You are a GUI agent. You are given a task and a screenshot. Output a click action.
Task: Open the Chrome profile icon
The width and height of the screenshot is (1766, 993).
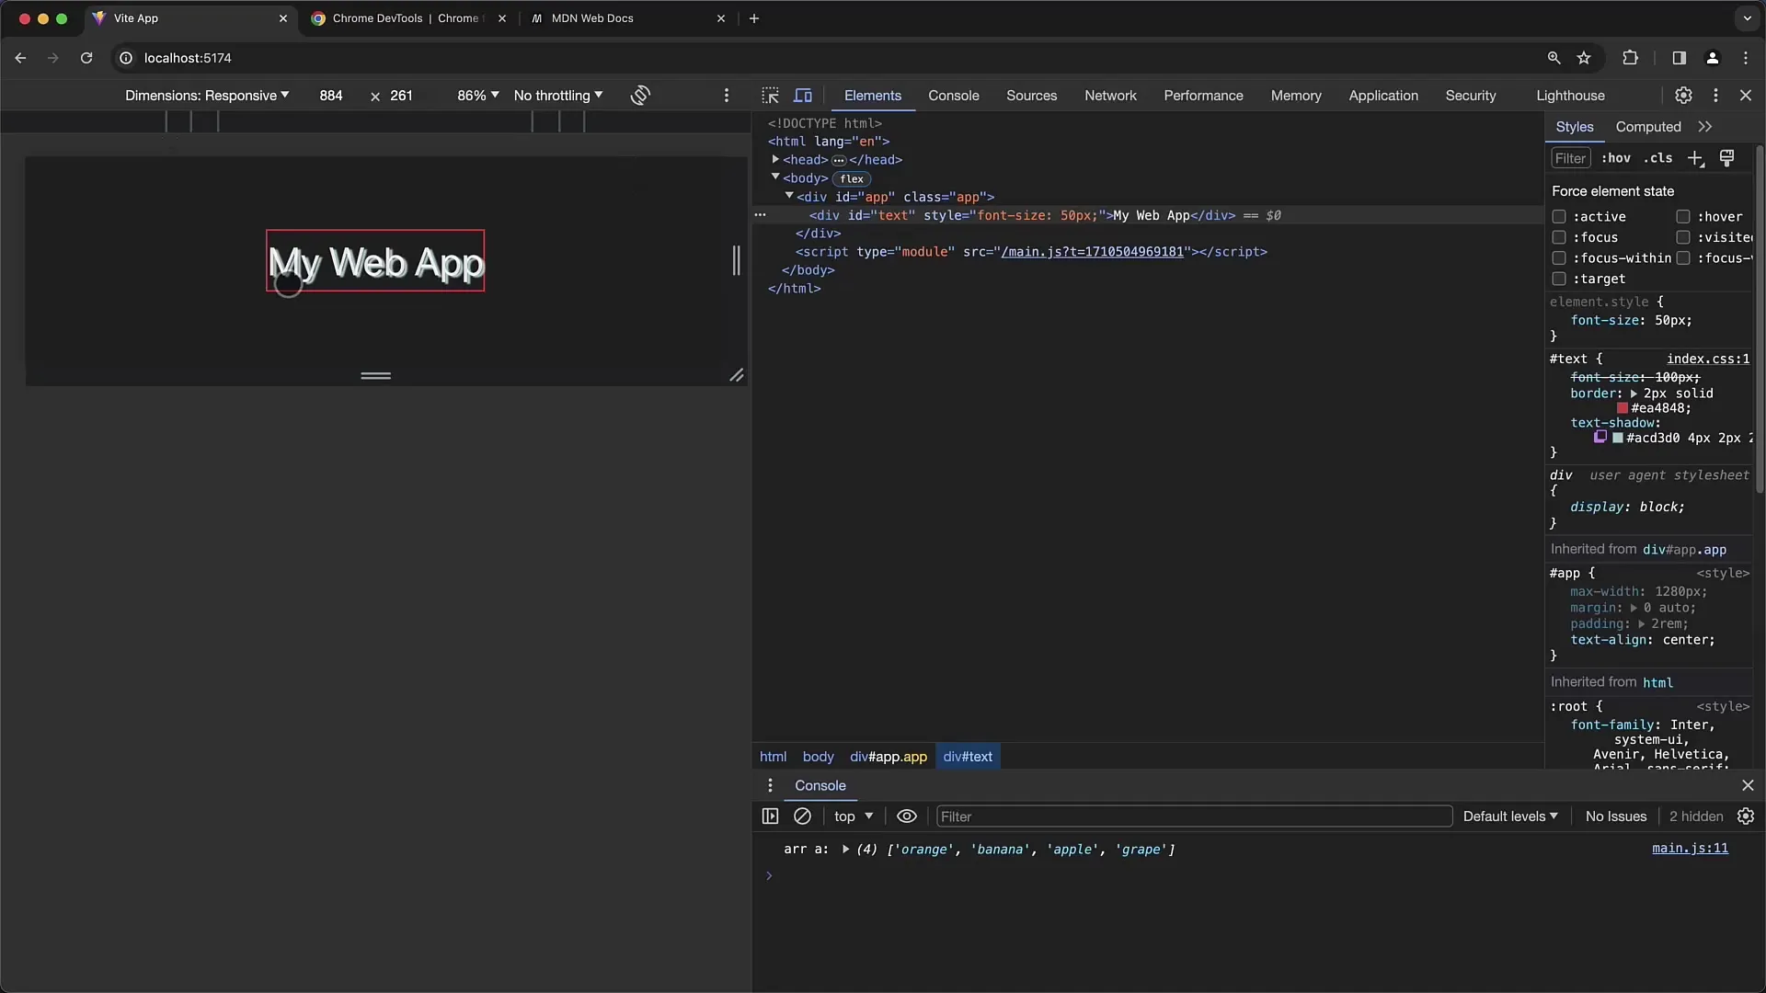1713,58
